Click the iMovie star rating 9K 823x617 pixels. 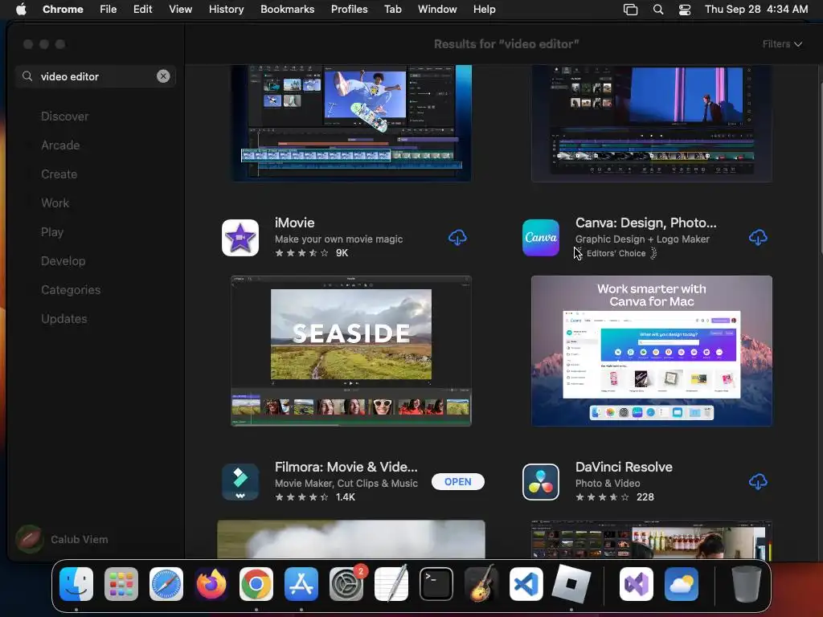point(311,253)
